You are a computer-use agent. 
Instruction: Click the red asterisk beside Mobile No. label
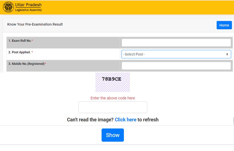(45, 64)
